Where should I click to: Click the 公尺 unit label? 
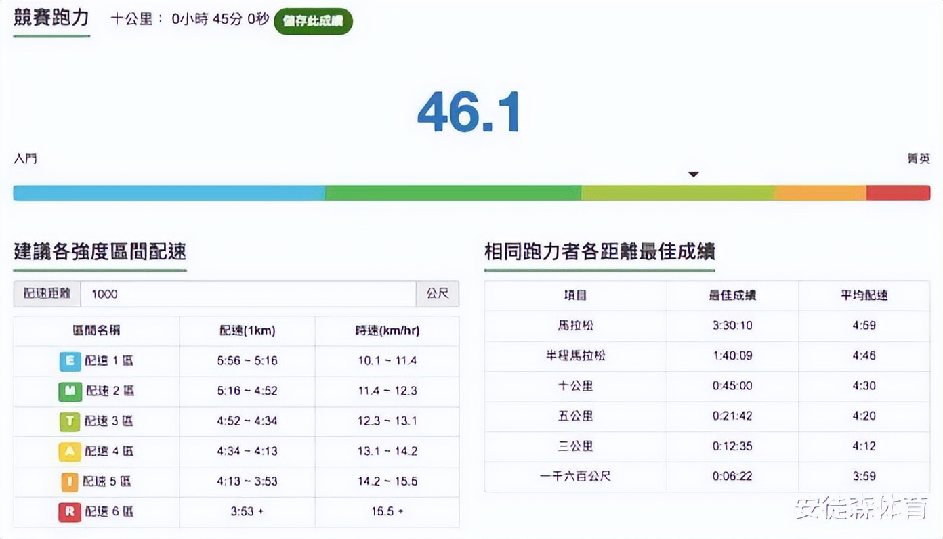pyautogui.click(x=438, y=294)
